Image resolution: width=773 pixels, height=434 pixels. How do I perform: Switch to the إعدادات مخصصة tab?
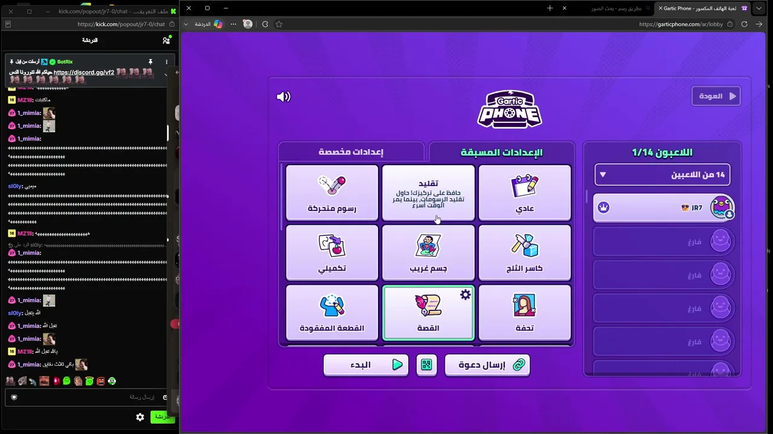tap(351, 152)
